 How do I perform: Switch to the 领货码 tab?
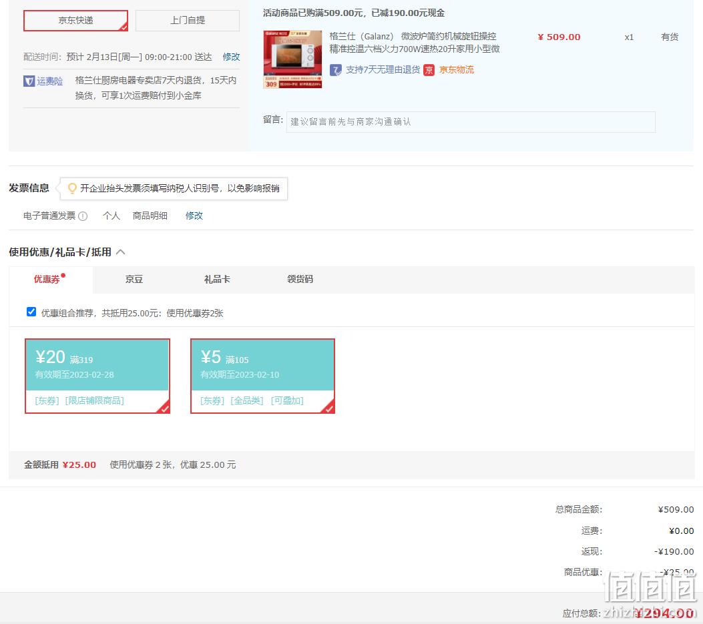[300, 279]
